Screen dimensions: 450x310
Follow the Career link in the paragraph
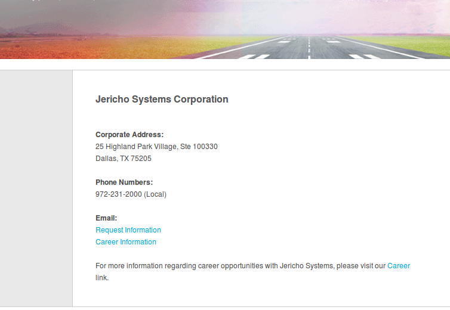(x=399, y=266)
